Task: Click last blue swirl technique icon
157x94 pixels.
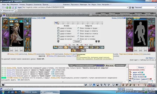Action: click(102, 47)
